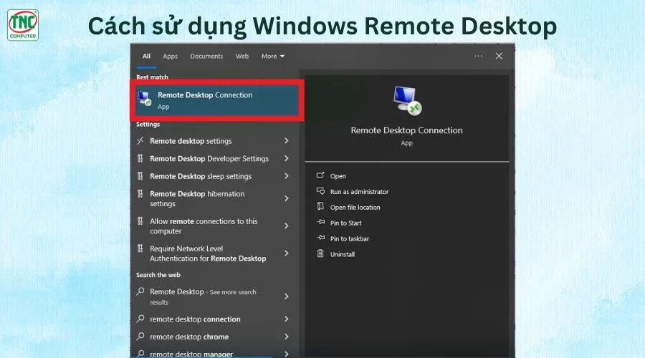Click the Remote Desktop Connection app icon in best match

[x=144, y=99]
